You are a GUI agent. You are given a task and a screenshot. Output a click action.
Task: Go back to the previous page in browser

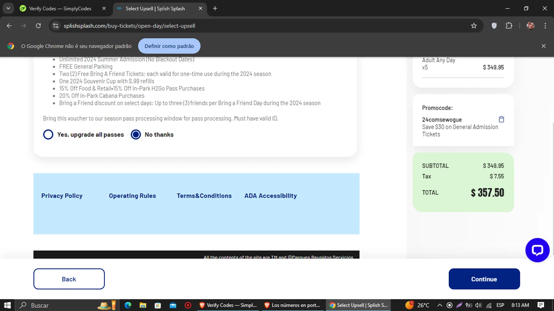coord(9,26)
